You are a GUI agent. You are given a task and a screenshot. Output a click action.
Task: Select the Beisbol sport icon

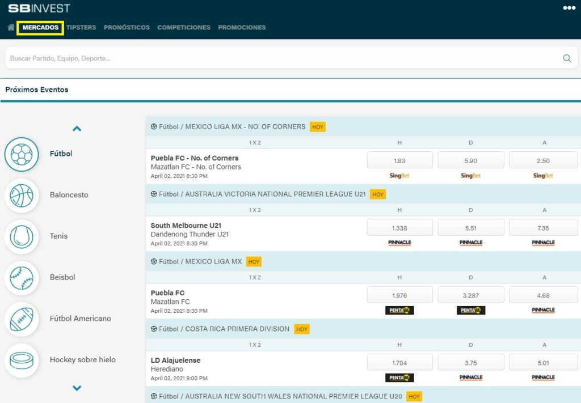point(22,277)
